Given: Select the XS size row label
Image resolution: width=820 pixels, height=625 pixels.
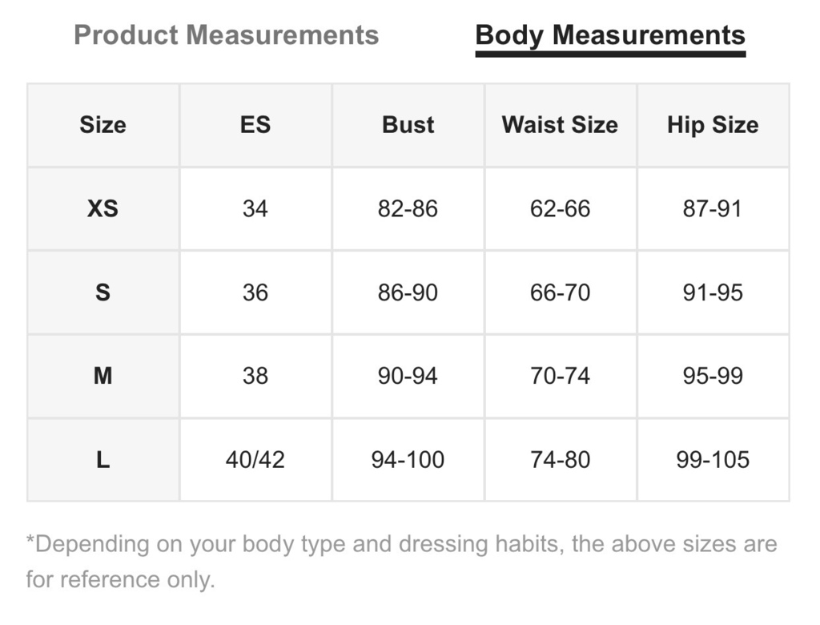Looking at the screenshot, I should pyautogui.click(x=103, y=209).
